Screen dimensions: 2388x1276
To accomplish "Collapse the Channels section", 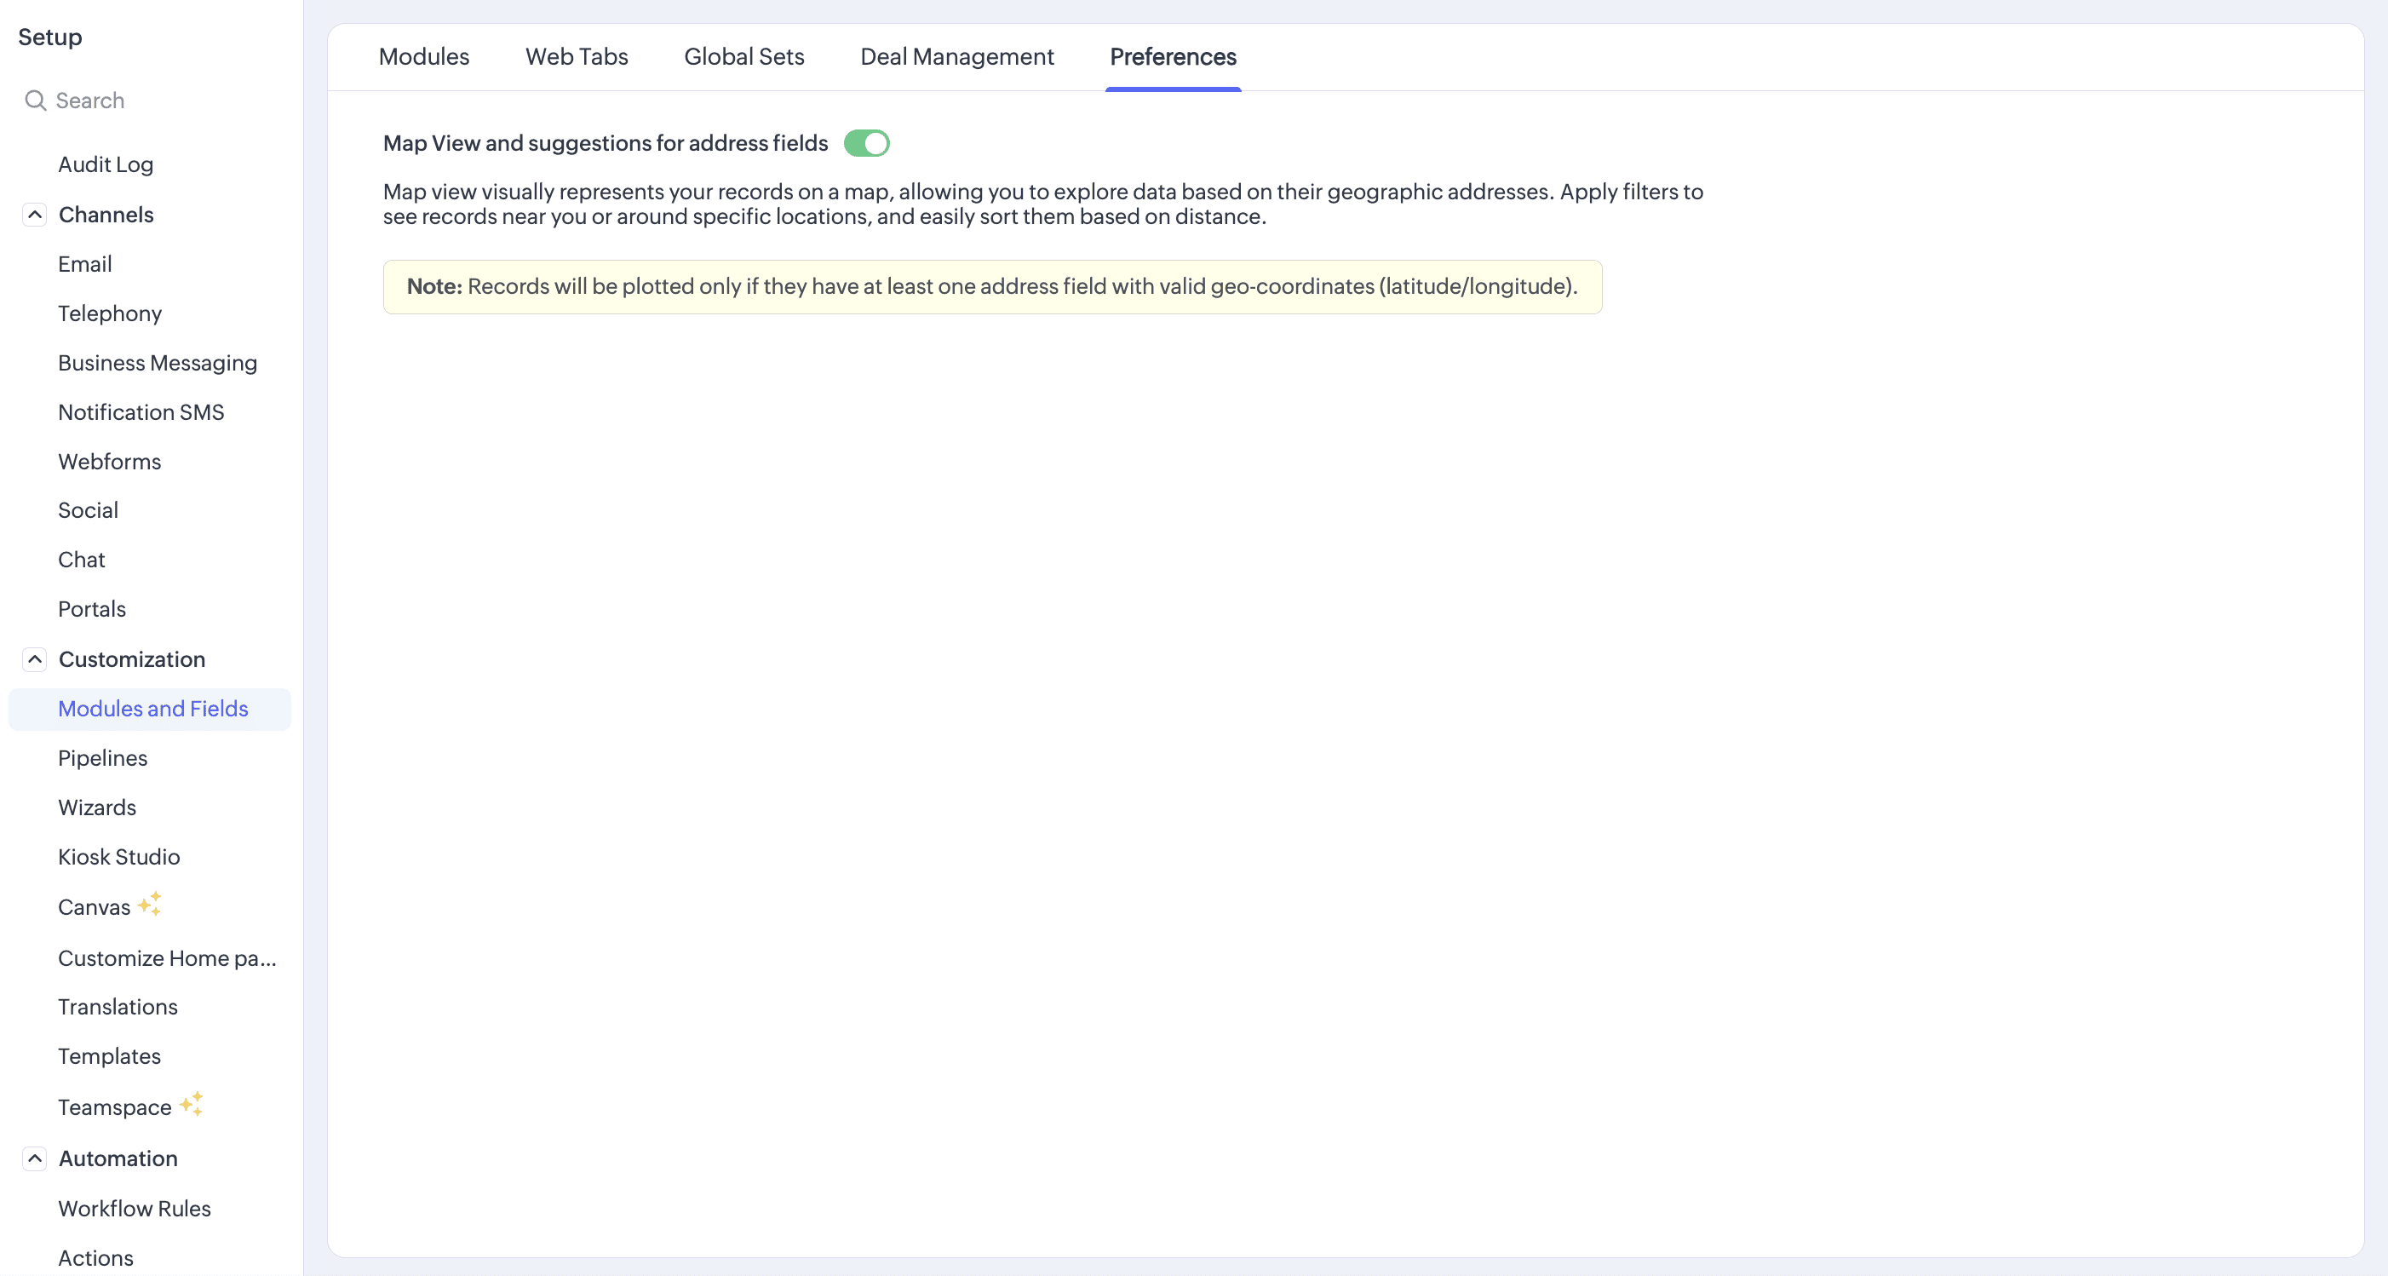I will click(34, 216).
